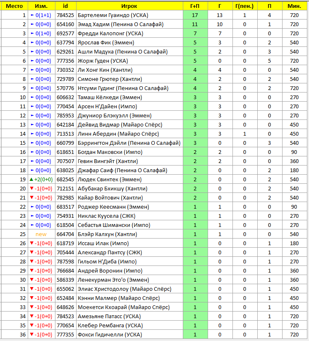
Task: Select player Бэррингтон Дэйли
Action: coord(129,143)
